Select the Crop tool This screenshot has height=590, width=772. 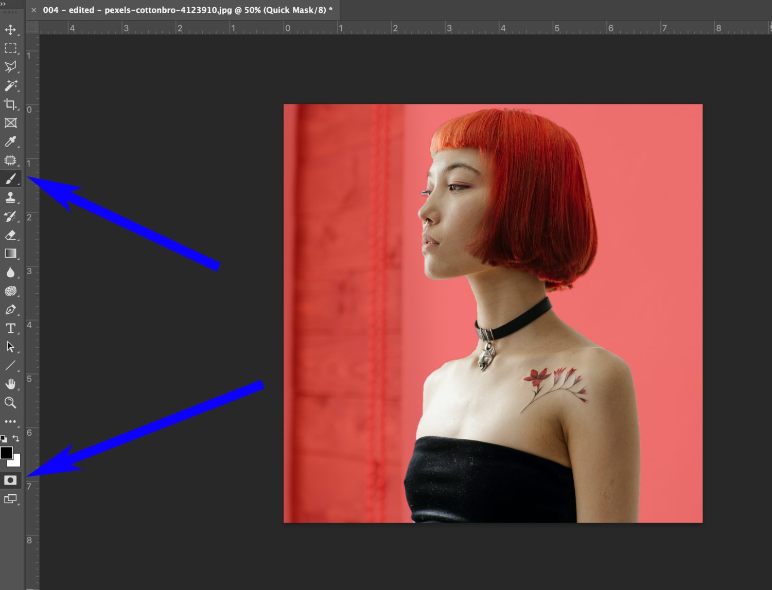point(10,104)
